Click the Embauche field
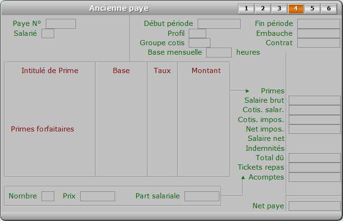Viewport: 343px width, 221px height. coord(319,33)
